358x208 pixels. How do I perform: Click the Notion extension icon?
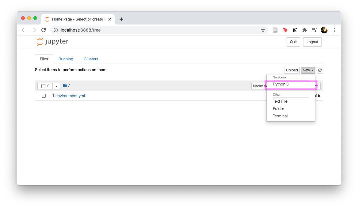coord(295,30)
